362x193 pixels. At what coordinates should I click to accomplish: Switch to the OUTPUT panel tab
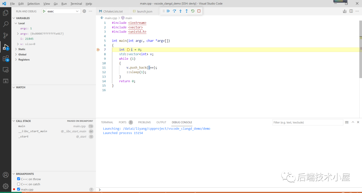(161, 122)
